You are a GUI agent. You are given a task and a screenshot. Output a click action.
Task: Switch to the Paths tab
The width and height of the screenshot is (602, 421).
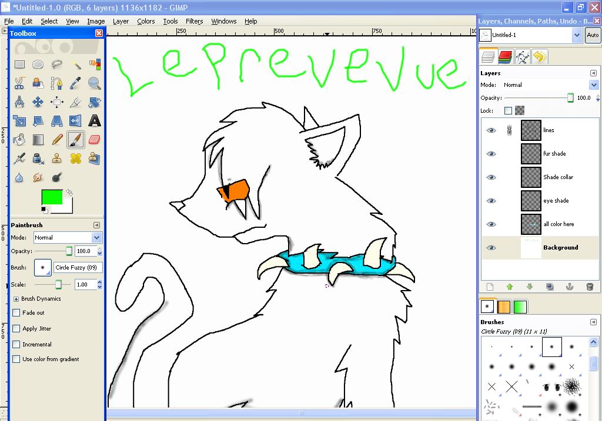click(x=523, y=57)
